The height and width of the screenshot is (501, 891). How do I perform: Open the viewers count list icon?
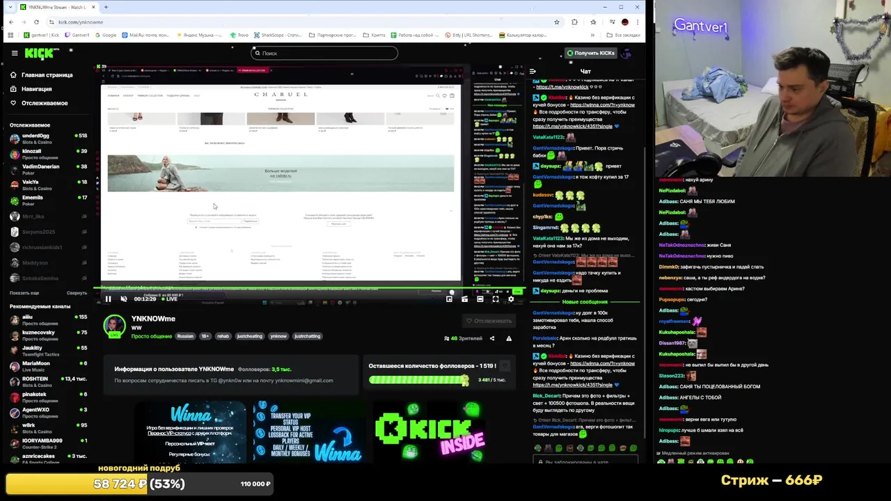click(446, 338)
